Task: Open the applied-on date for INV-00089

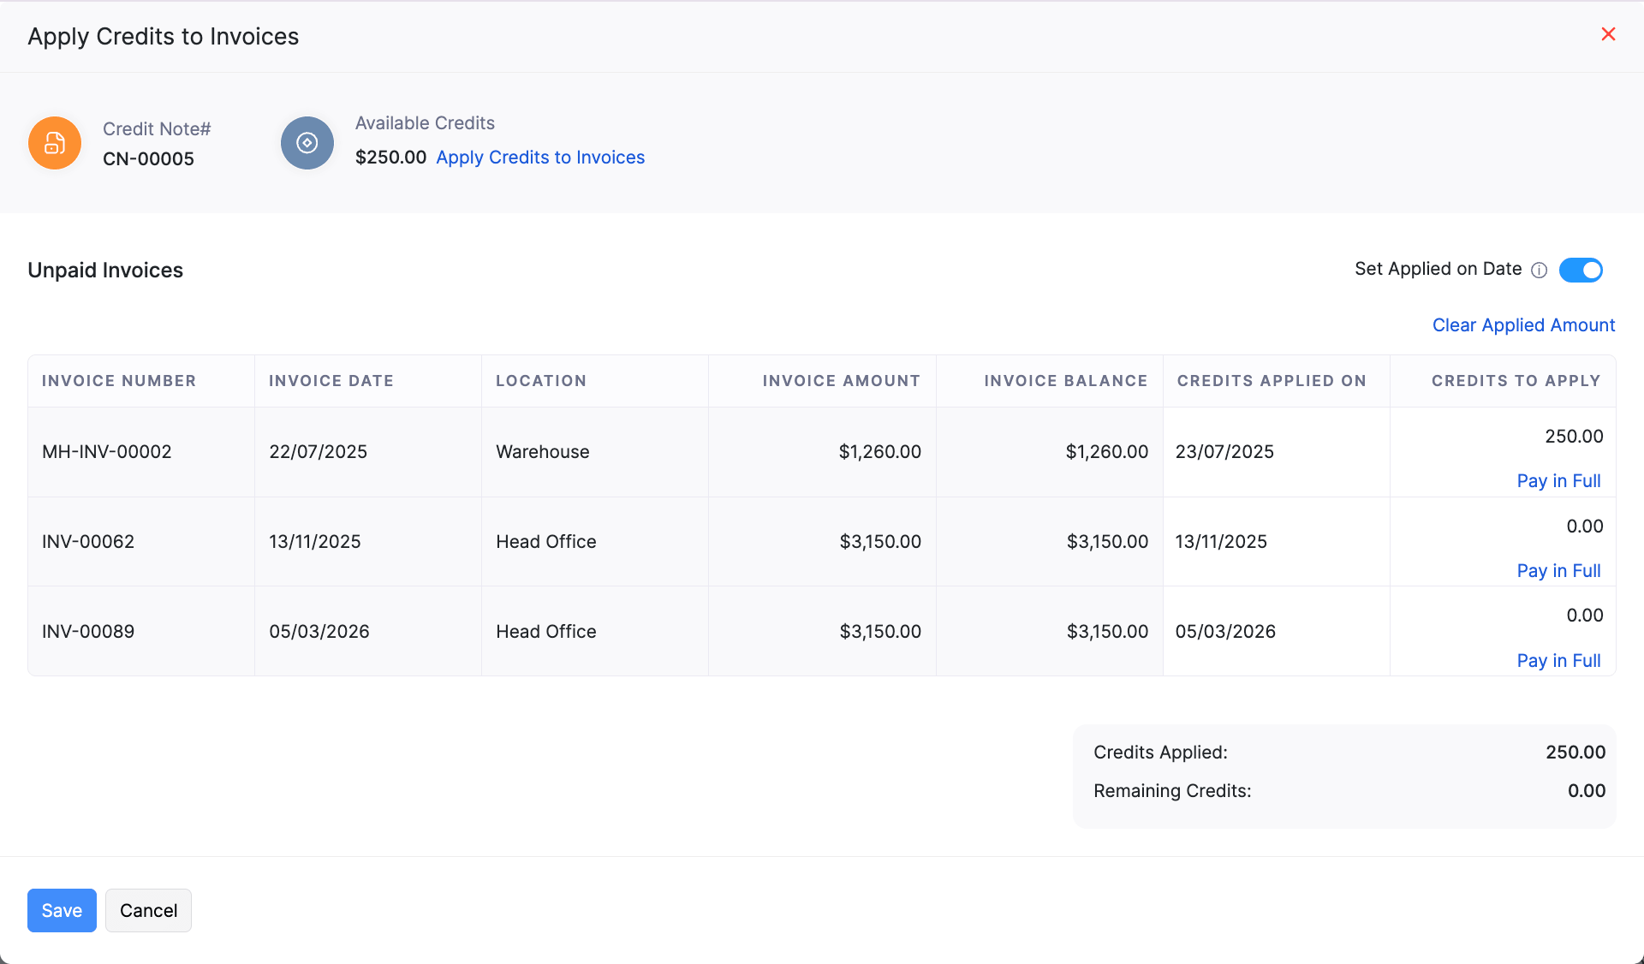Action: pos(1276,632)
